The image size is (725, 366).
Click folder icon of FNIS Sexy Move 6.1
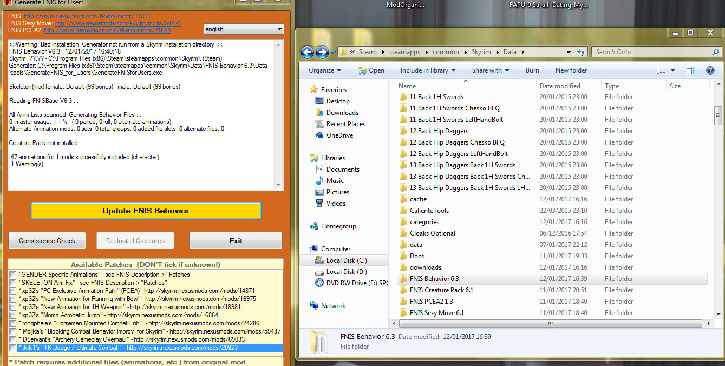tap(402, 313)
